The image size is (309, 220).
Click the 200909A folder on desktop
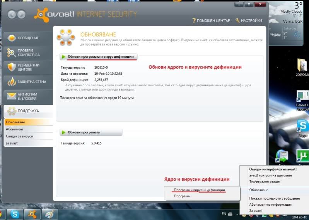[302, 67]
